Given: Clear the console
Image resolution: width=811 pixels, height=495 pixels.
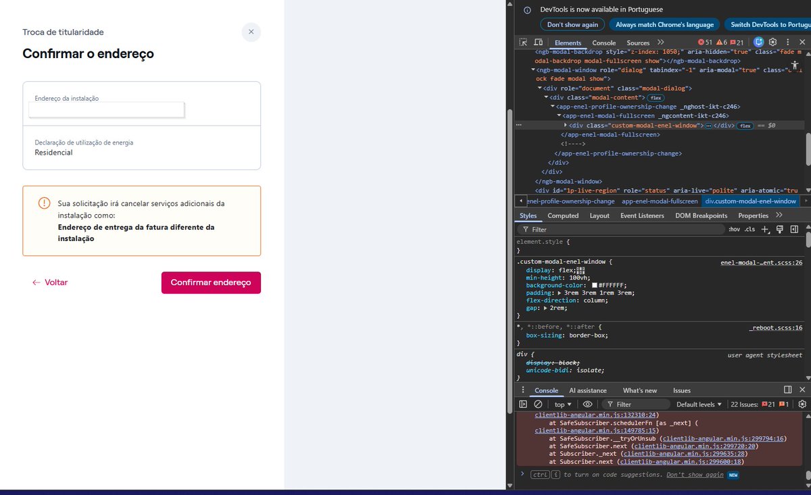Looking at the screenshot, I should point(538,405).
